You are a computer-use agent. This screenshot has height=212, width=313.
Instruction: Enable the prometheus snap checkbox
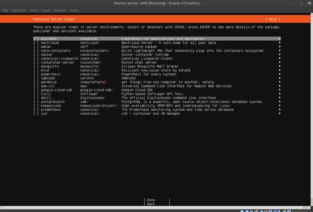[36, 110]
